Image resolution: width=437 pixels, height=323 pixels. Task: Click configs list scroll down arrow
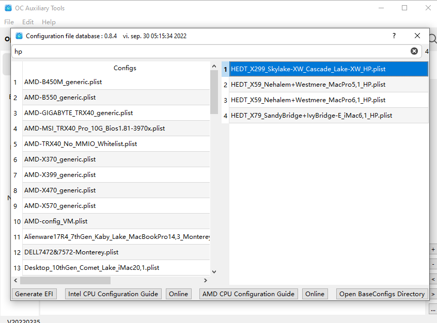[214, 272]
